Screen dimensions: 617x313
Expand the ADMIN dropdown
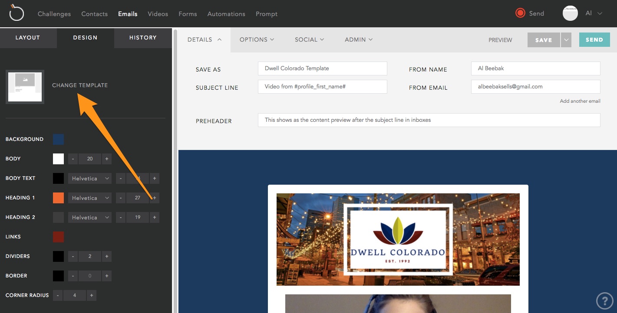pyautogui.click(x=359, y=39)
